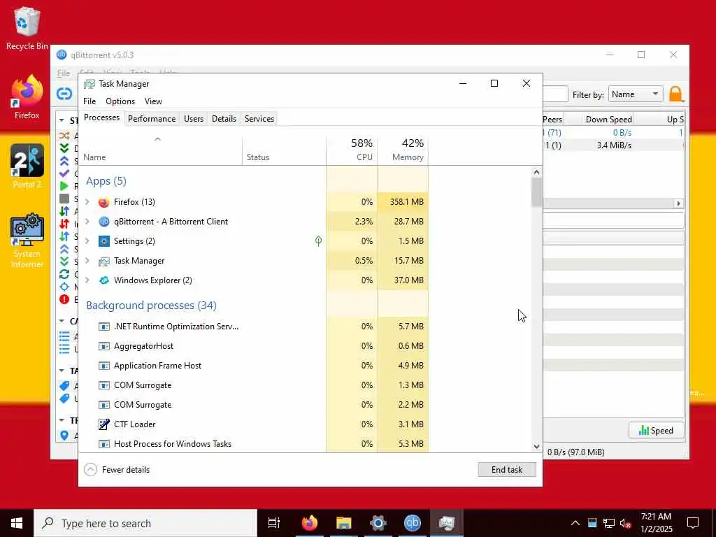Select .NET Runtime Optimization Service row
The height and width of the screenshot is (537, 716).
[x=253, y=327]
